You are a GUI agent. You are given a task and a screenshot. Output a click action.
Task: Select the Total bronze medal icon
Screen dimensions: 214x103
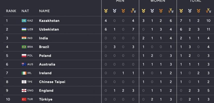(198, 11)
